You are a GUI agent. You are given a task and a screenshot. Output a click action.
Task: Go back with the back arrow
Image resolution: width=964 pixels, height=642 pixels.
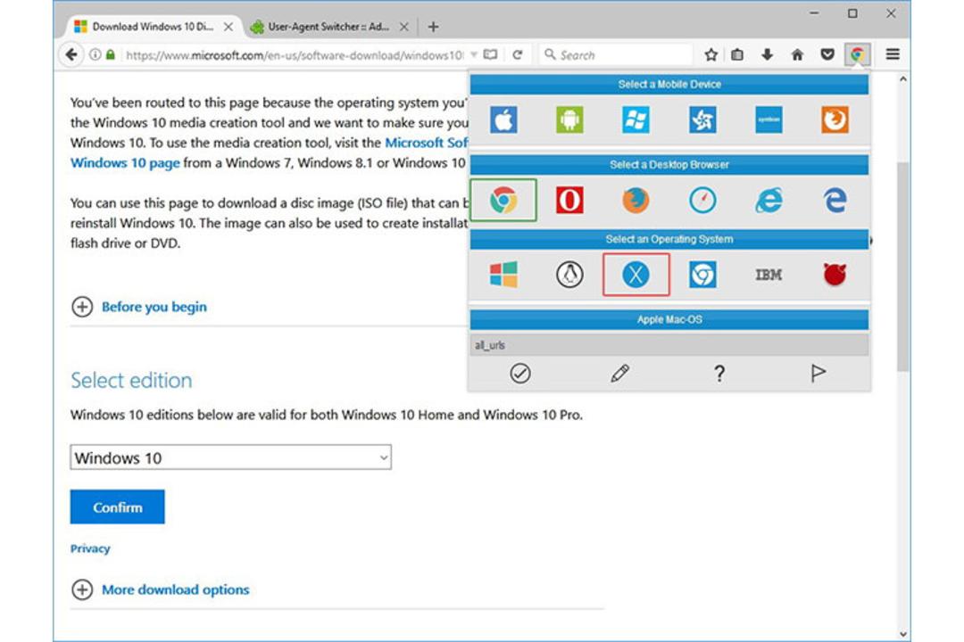pos(71,54)
